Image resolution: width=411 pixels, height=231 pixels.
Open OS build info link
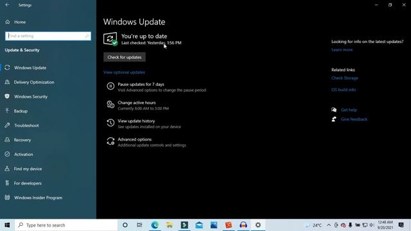pos(344,90)
